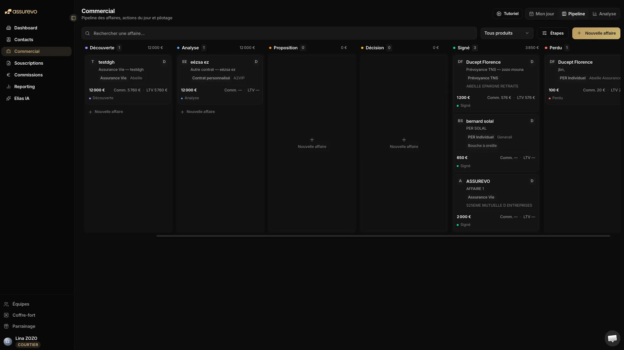
Task: Click the Perdu column header
Action: (556, 48)
